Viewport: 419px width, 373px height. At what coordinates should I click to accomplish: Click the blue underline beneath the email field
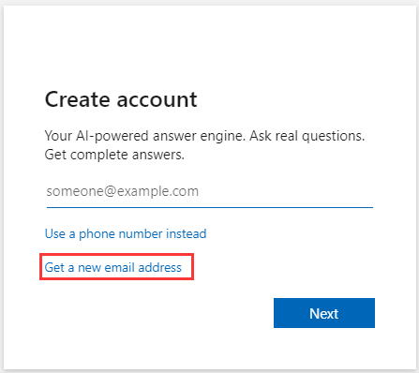coord(210,207)
